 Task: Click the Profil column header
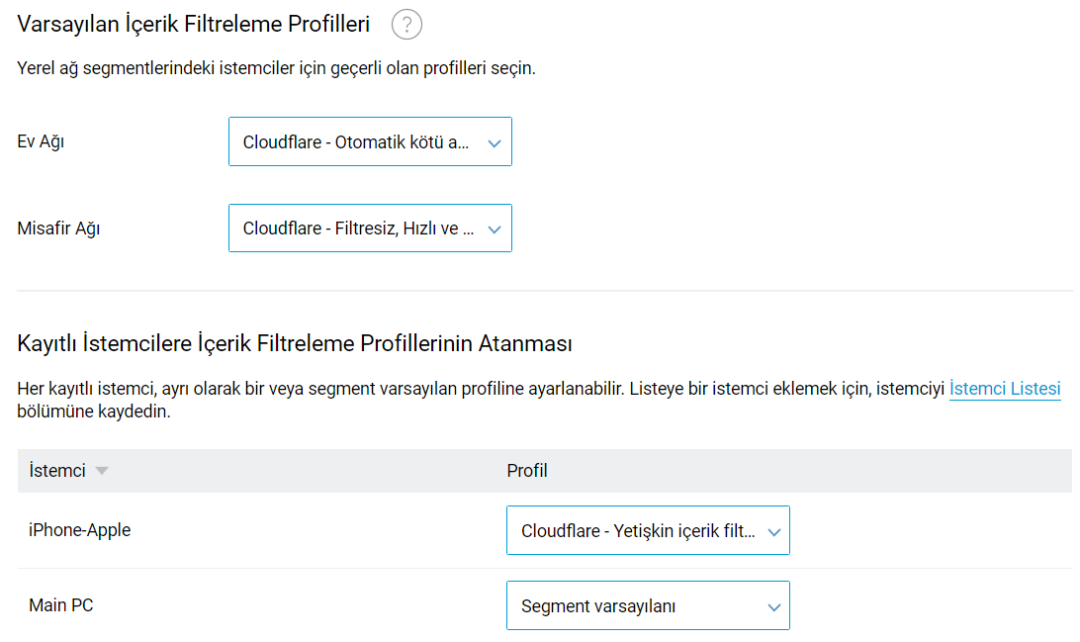pyautogui.click(x=527, y=471)
